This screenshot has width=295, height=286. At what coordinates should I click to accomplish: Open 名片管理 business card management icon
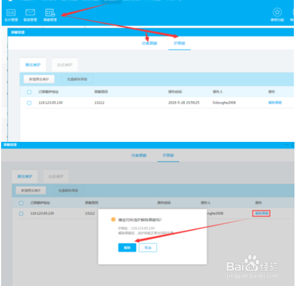pyautogui.click(x=11, y=15)
